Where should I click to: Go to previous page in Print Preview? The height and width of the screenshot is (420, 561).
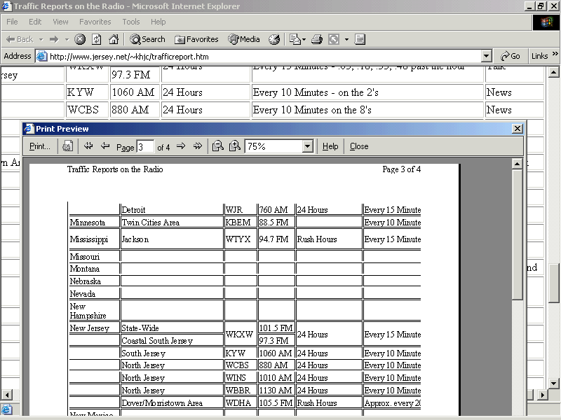[x=105, y=146]
